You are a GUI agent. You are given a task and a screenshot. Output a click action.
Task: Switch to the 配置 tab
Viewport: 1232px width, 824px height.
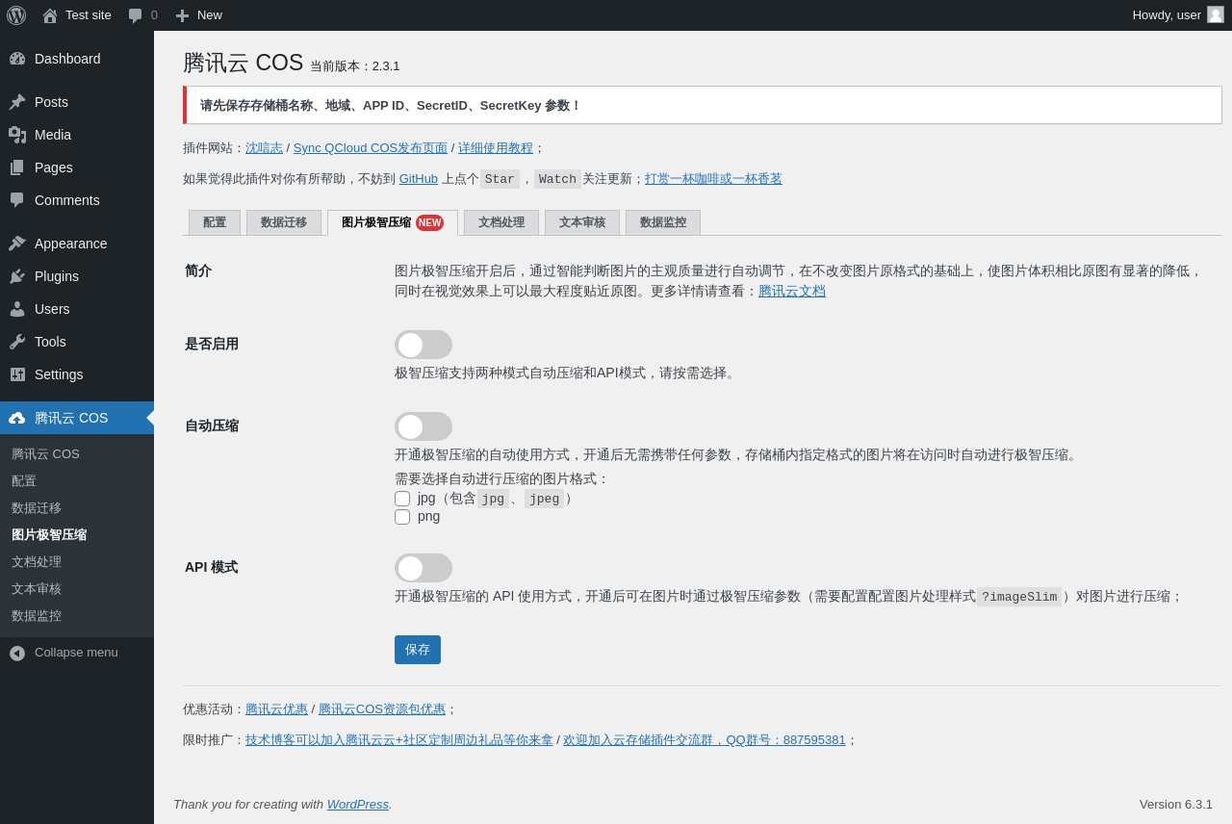(x=215, y=222)
